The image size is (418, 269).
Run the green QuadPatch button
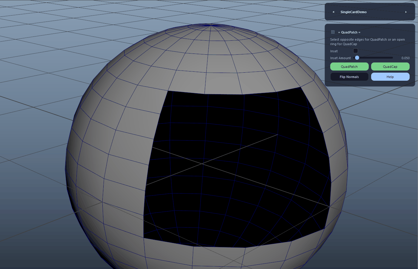click(349, 67)
